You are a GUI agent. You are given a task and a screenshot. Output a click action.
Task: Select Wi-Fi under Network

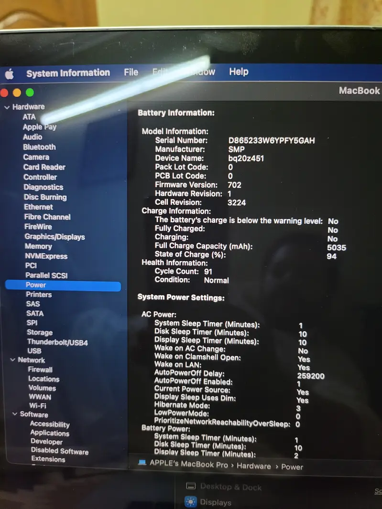37,405
